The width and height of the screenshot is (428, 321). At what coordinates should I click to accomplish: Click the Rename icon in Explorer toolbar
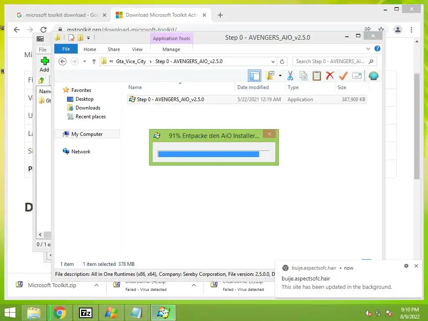[357, 76]
